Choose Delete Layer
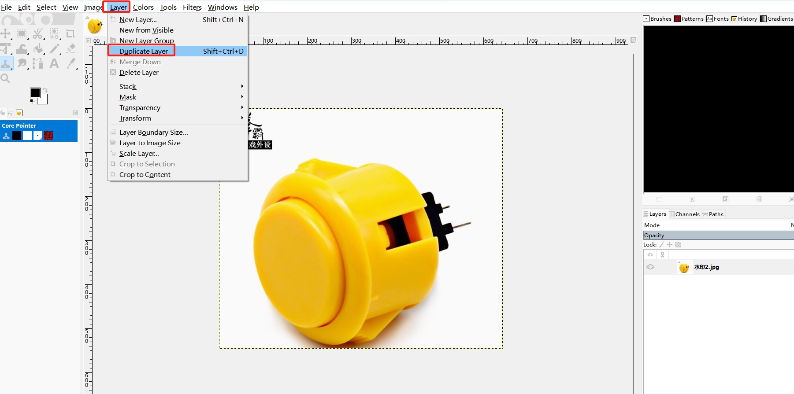The image size is (794, 394). point(178,72)
